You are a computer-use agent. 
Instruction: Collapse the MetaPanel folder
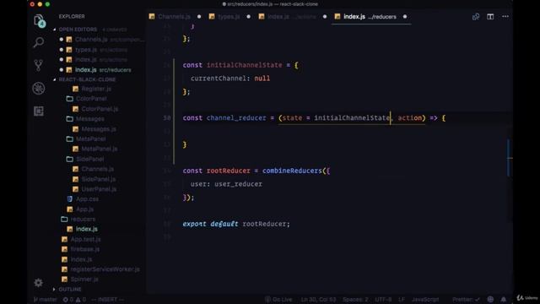tap(90, 138)
